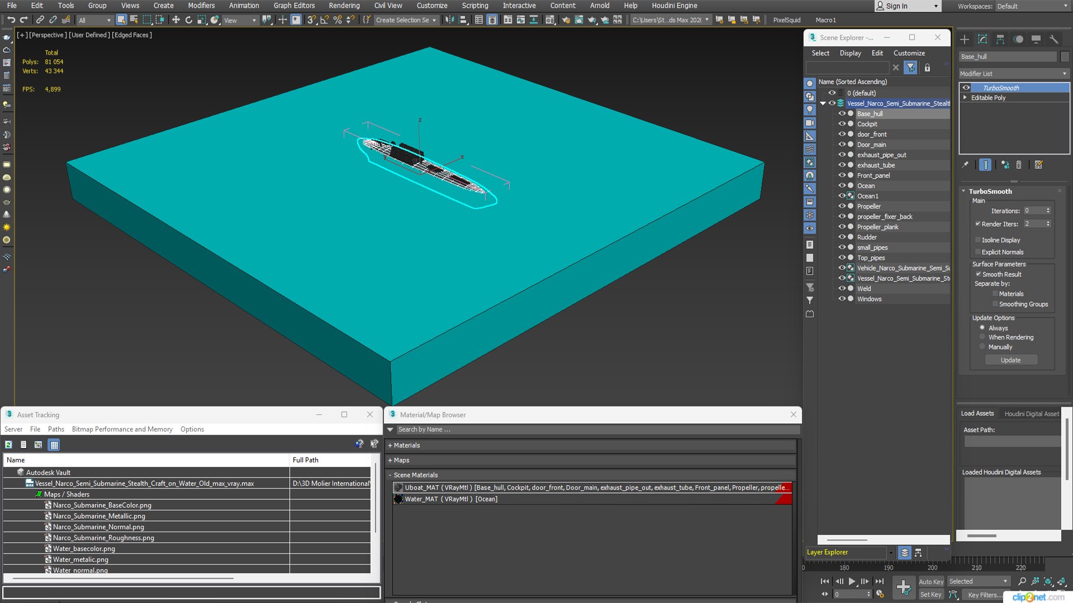This screenshot has width=1073, height=603.
Task: Toggle Display Lights filter in Scene Explorer
Action: (x=809, y=110)
